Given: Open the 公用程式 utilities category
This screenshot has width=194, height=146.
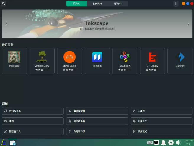Looking at the screenshot, I should pos(161,131).
